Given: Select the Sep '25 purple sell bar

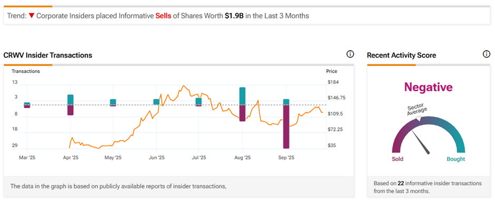Looking at the screenshot, I should pyautogui.click(x=286, y=127).
